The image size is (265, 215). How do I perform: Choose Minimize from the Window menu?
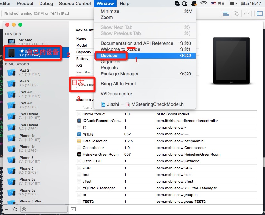tap(145, 11)
